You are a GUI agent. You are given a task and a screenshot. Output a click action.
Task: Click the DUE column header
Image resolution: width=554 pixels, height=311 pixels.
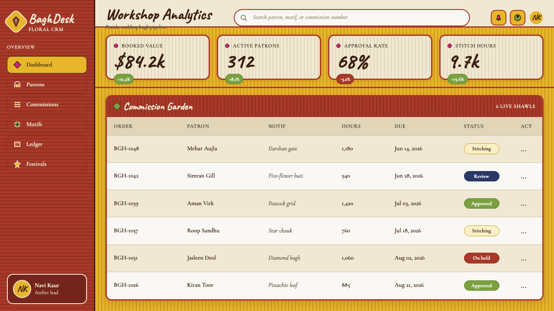coord(400,126)
